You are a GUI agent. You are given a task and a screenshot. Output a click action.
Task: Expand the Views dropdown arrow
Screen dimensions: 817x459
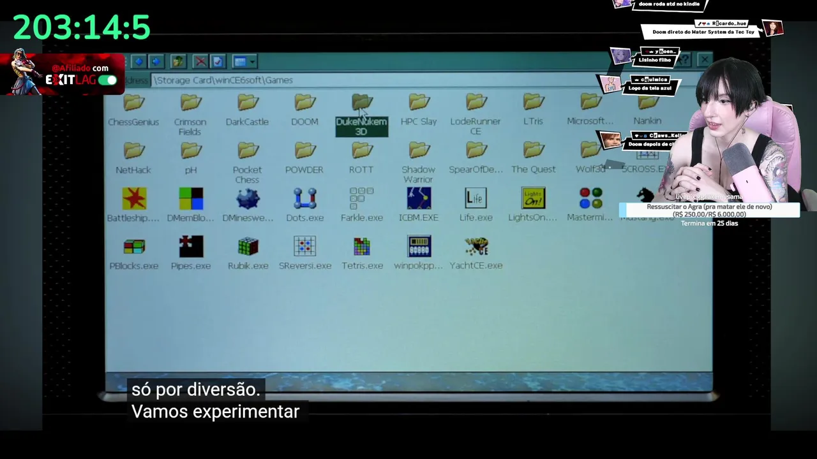point(253,61)
